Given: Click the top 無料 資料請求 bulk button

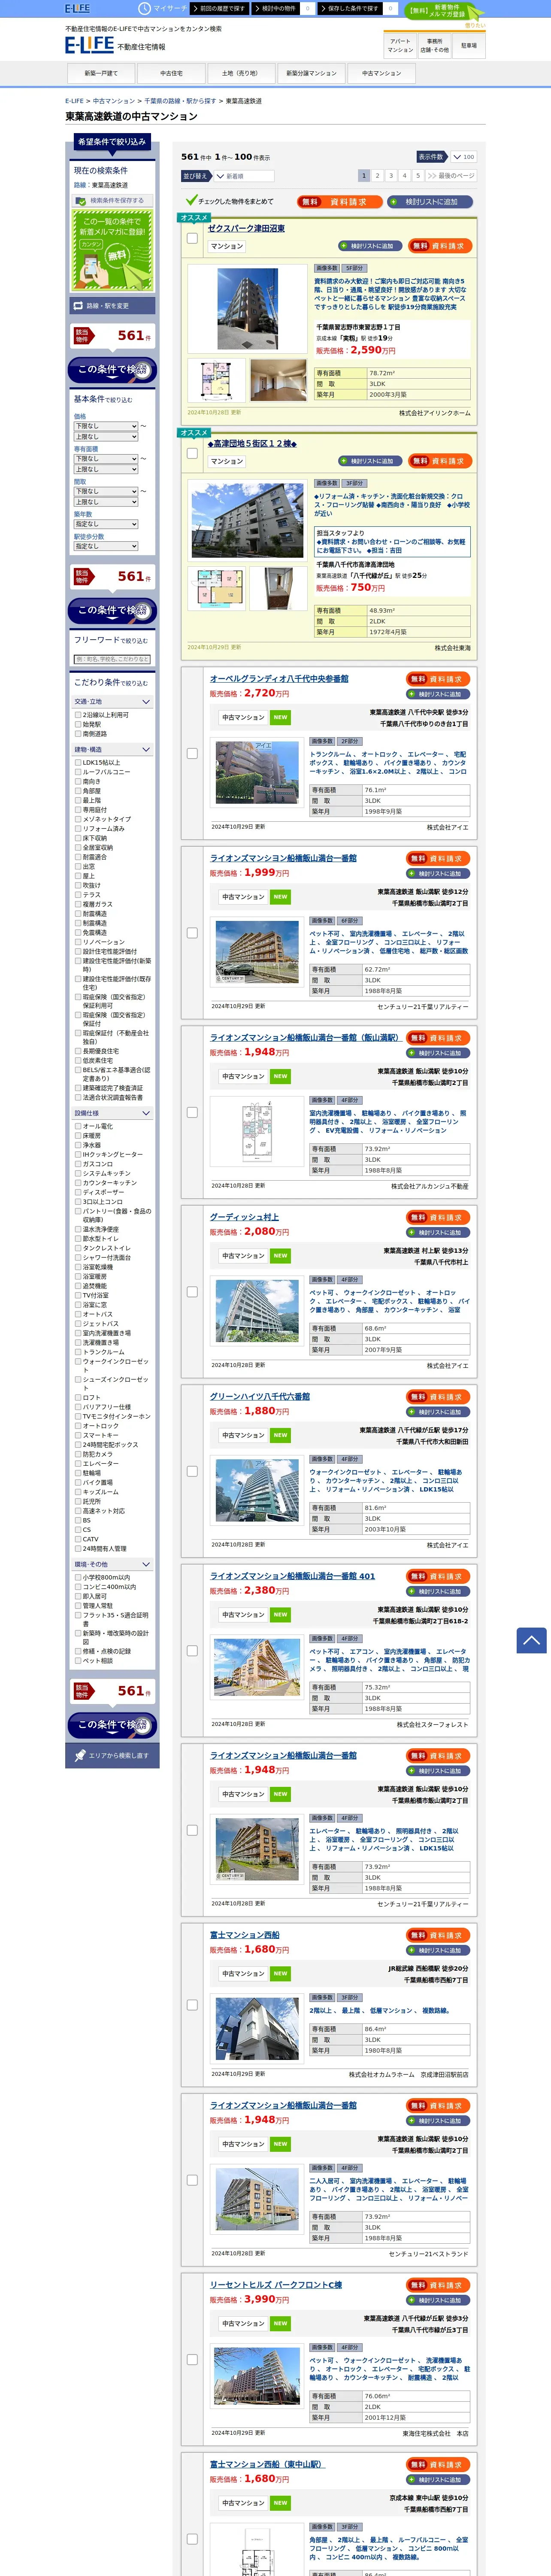Looking at the screenshot, I should tap(339, 201).
